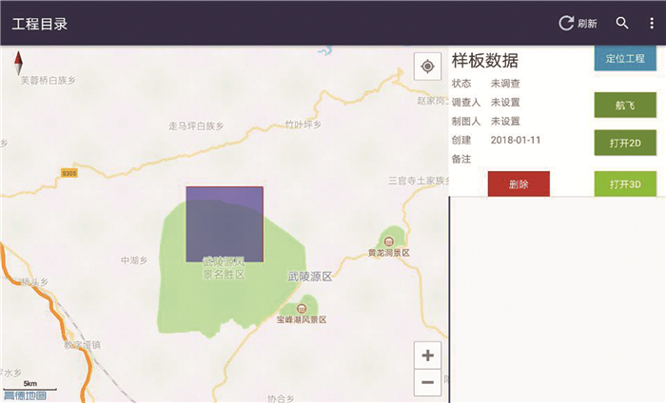The width and height of the screenshot is (666, 403).
Task: Open the three-dot overflow menu
Action: point(652,23)
